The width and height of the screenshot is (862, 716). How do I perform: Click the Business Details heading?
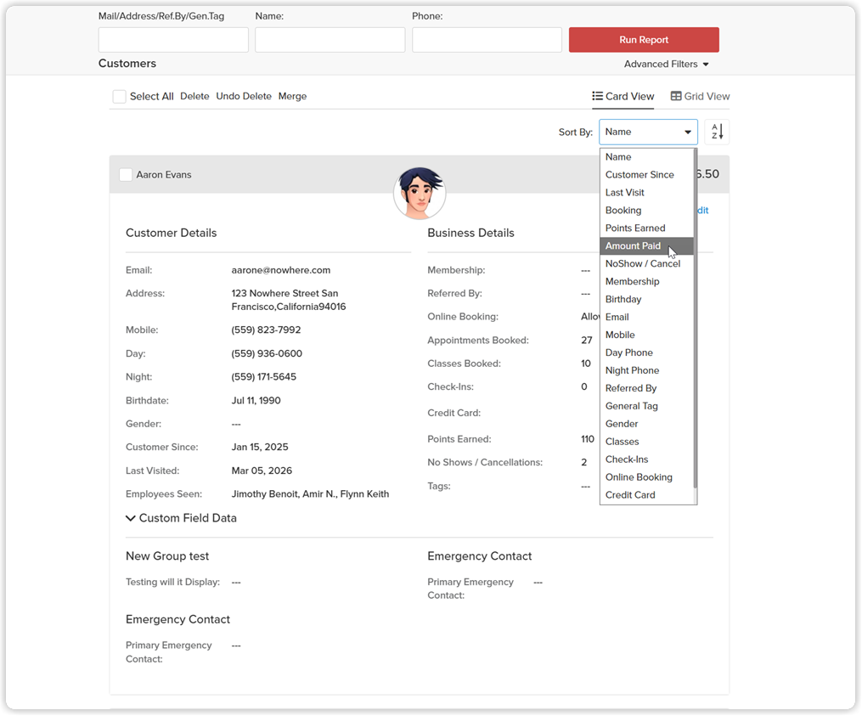click(x=471, y=234)
